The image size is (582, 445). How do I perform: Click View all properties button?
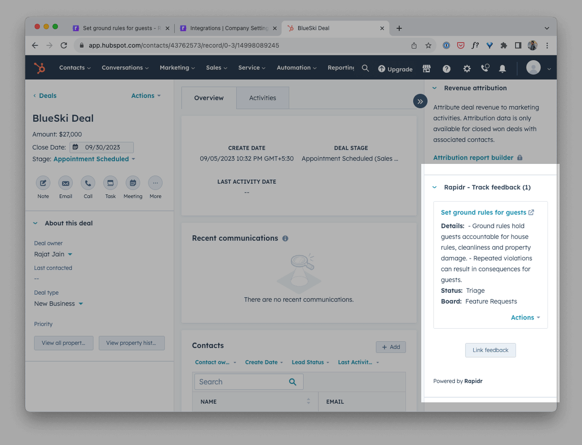point(64,343)
